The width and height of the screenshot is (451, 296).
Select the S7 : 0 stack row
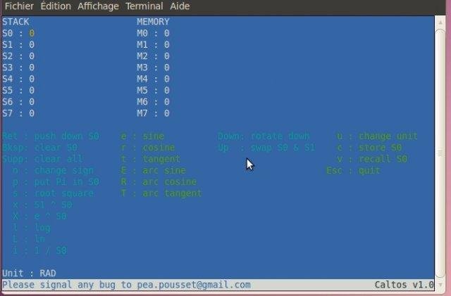[18, 113]
